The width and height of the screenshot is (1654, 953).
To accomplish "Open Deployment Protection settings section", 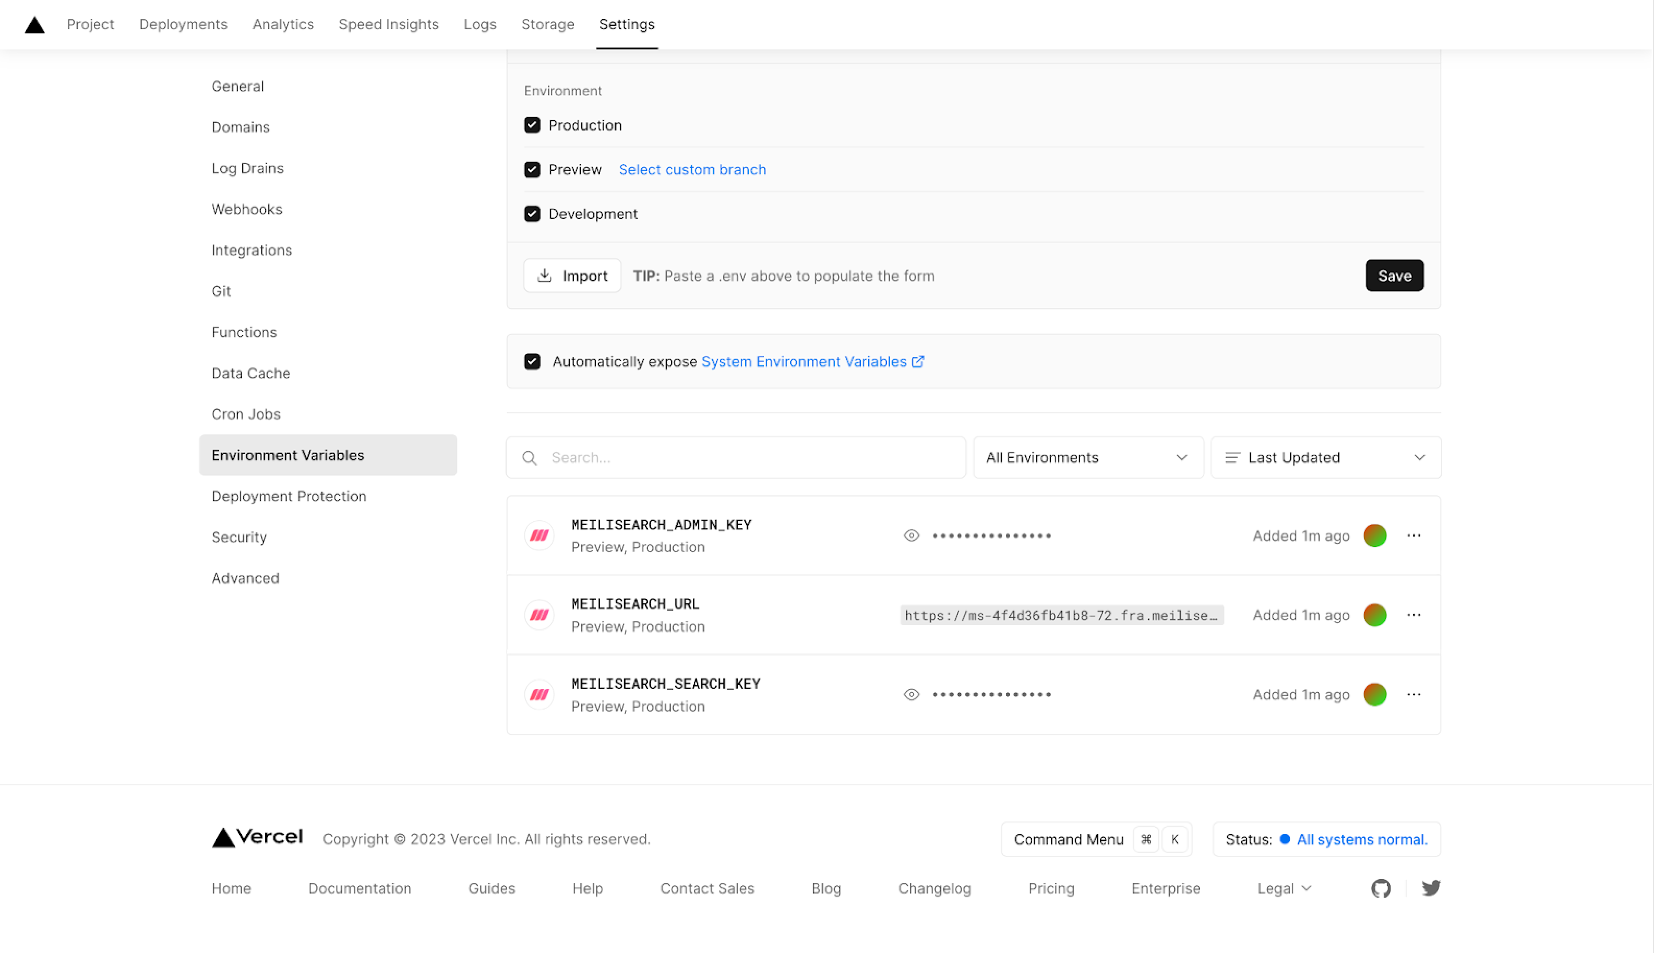I will 289,496.
